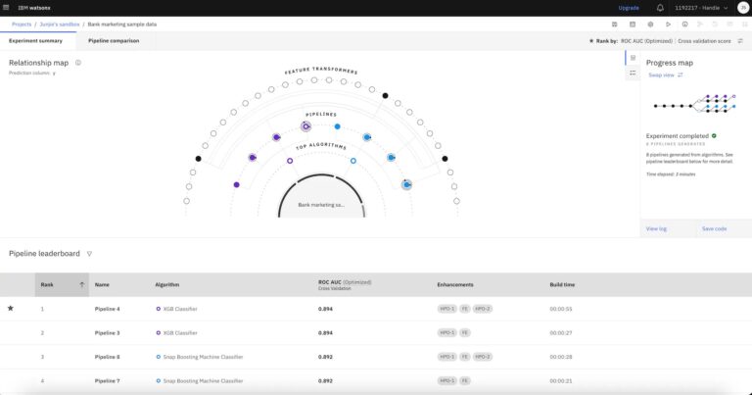Click the Swap view link
Image resolution: width=752 pixels, height=395 pixels.
pos(661,74)
